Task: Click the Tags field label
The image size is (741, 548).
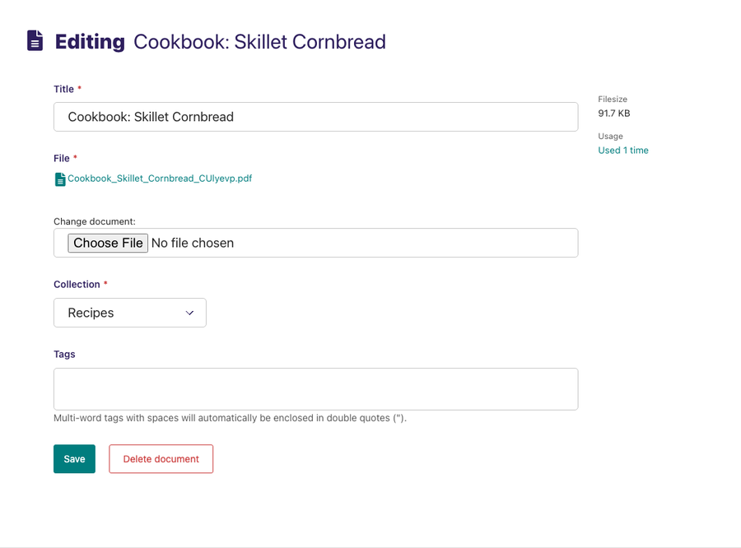Action: [64, 354]
